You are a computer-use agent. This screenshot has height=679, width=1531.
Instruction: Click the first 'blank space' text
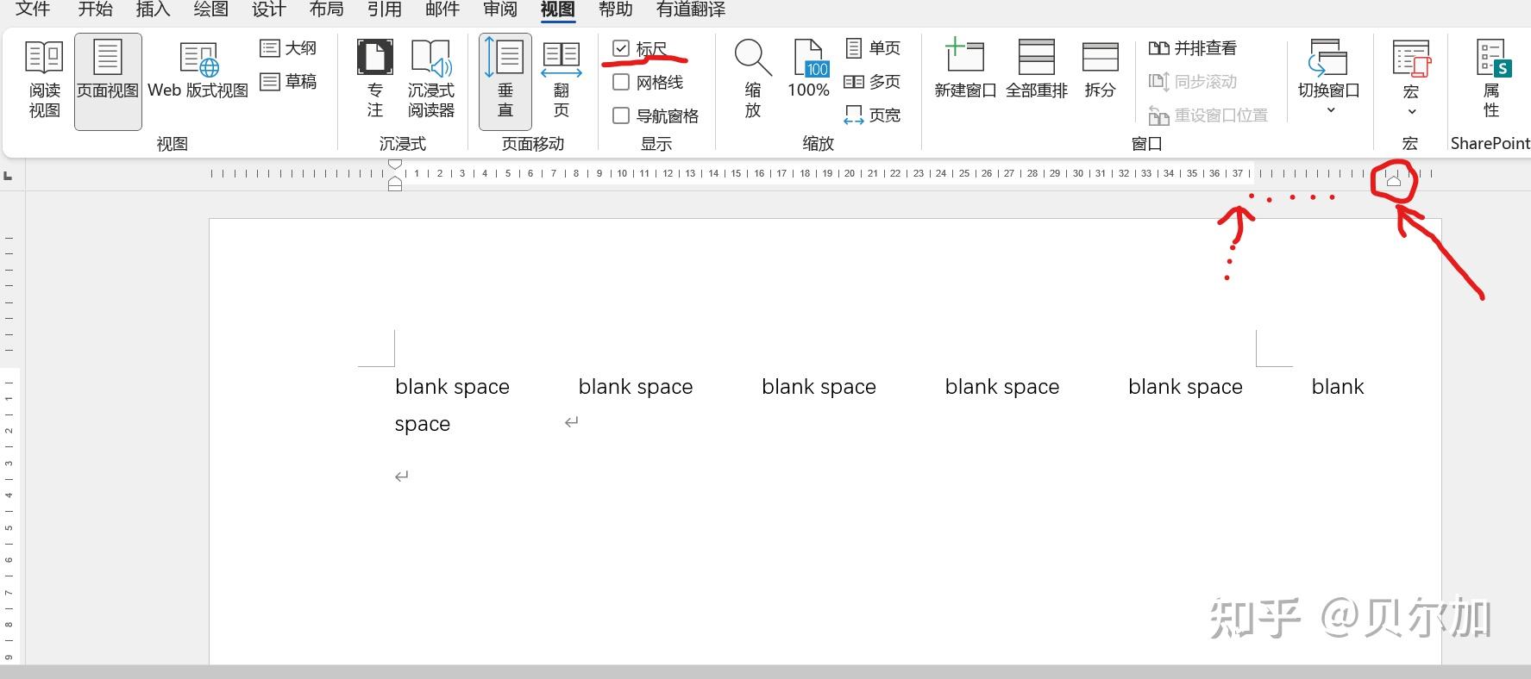click(x=452, y=387)
